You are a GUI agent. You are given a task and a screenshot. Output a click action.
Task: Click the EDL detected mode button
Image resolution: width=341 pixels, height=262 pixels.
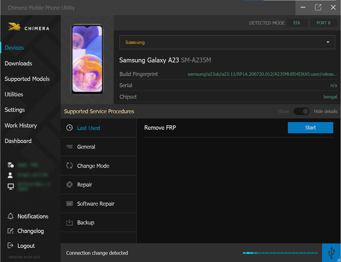297,23
